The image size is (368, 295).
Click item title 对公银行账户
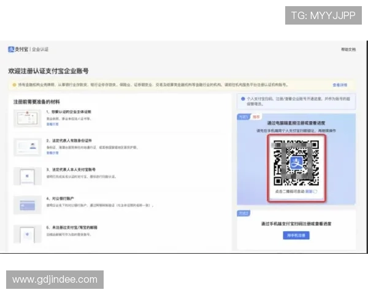coord(60,199)
